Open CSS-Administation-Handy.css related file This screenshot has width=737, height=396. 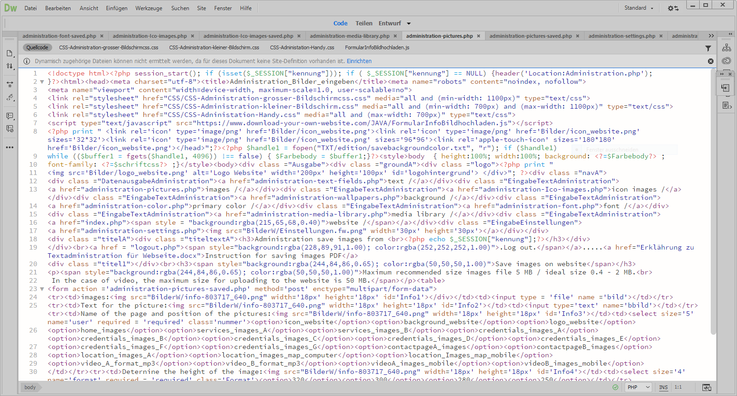(x=302, y=47)
